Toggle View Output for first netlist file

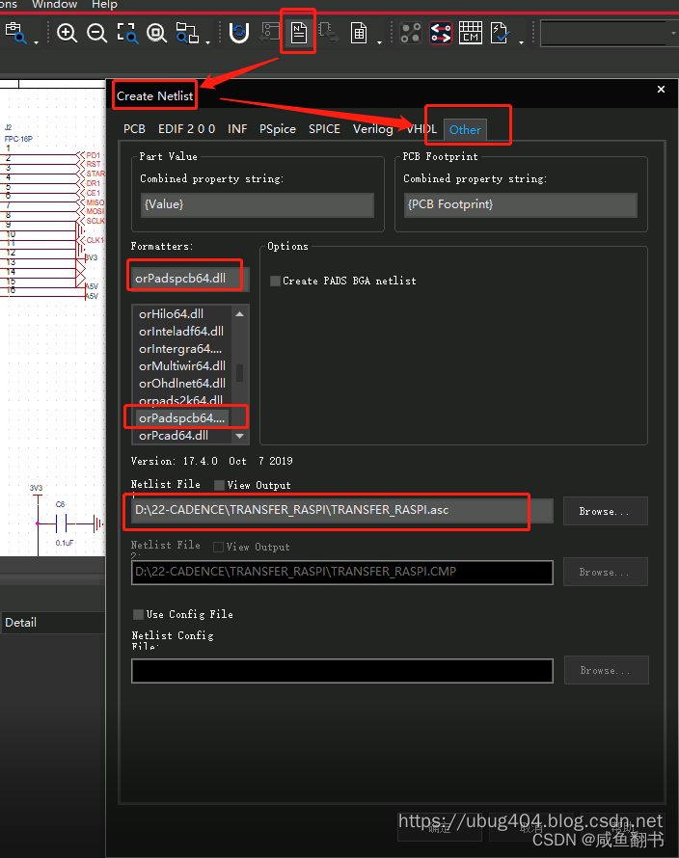(x=219, y=485)
